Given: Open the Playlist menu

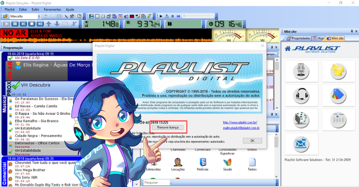Looking at the screenshot, I should [x=9, y=9].
